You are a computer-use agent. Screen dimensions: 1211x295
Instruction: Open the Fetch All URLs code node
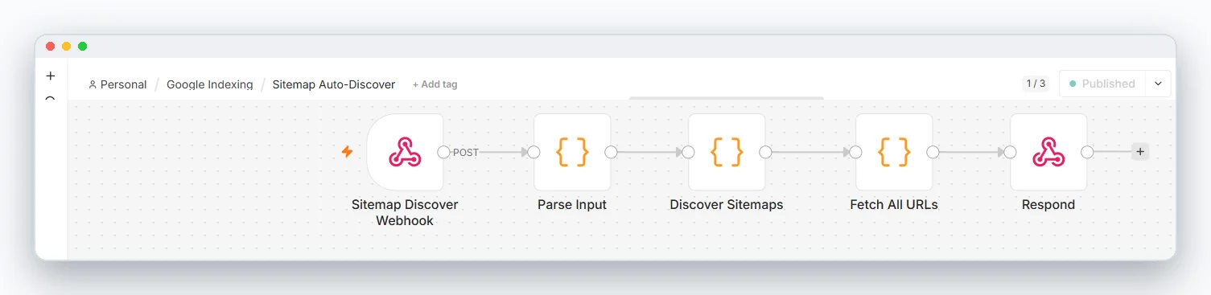pos(894,152)
